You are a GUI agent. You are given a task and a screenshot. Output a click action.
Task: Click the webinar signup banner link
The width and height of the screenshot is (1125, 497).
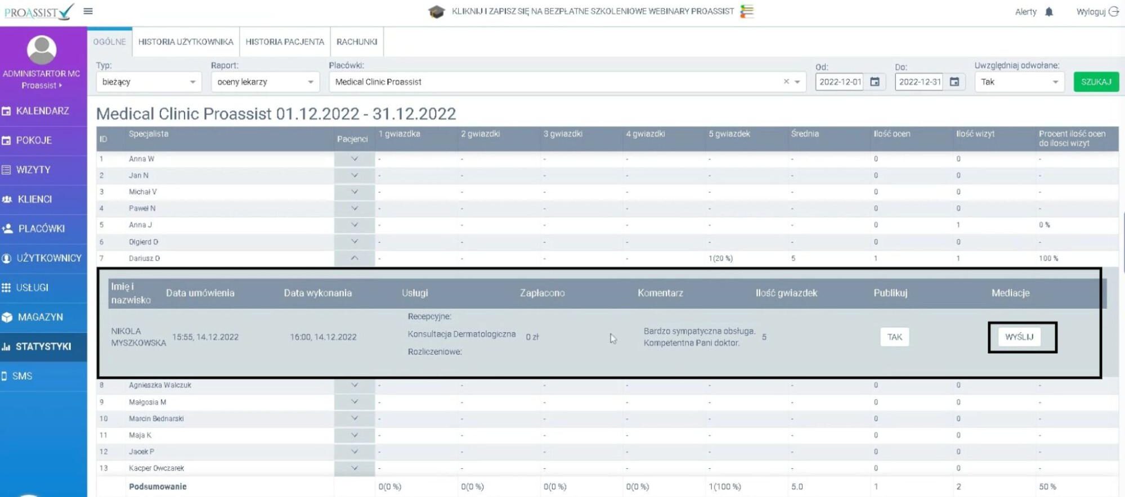[x=593, y=11]
